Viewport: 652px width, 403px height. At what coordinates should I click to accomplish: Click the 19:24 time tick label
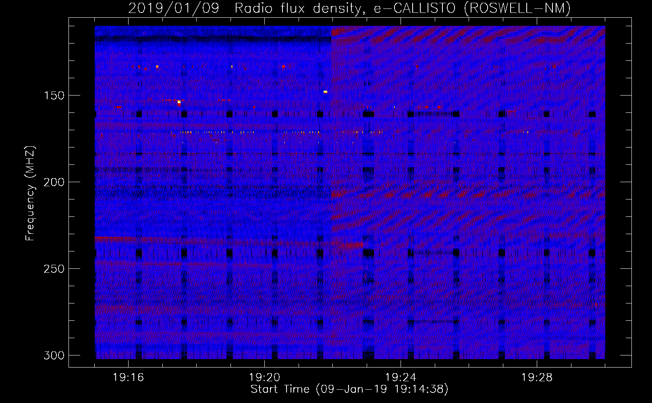[401, 377]
